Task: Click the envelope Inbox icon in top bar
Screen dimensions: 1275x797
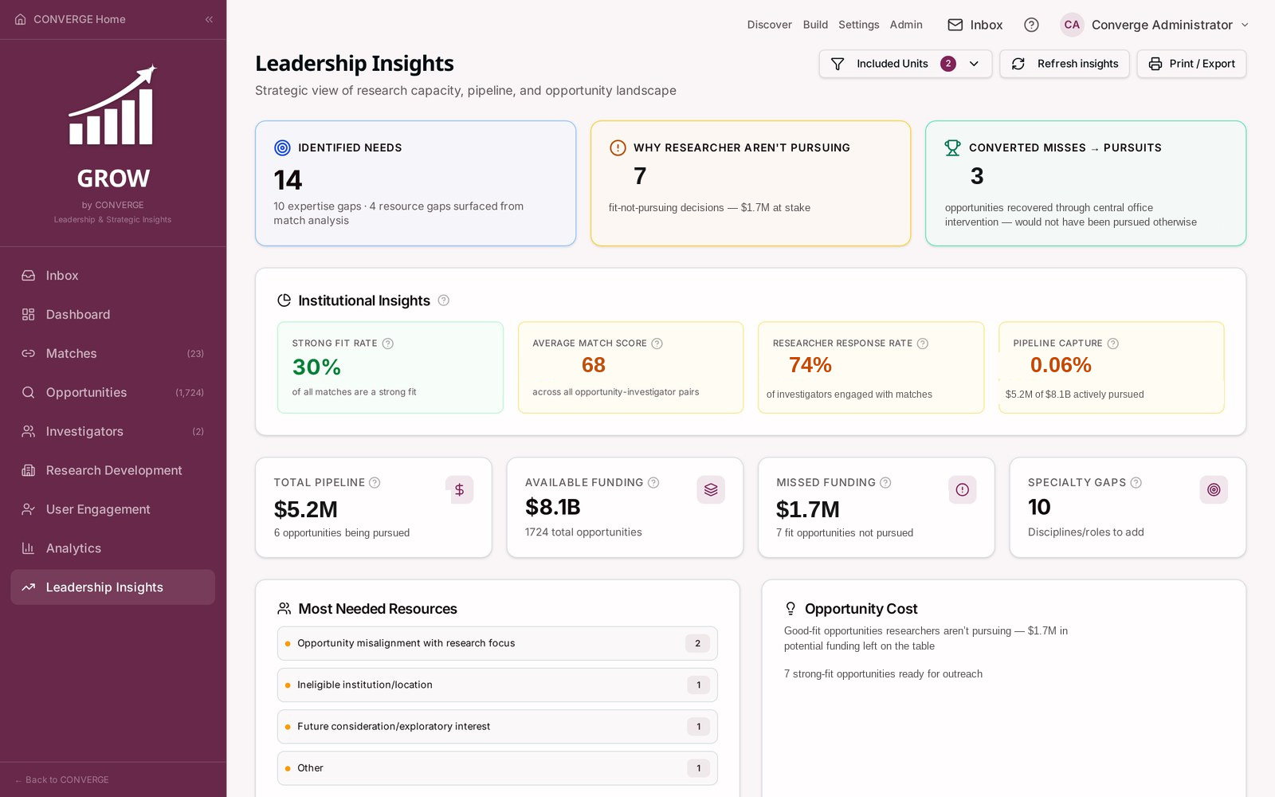Action: click(x=955, y=25)
